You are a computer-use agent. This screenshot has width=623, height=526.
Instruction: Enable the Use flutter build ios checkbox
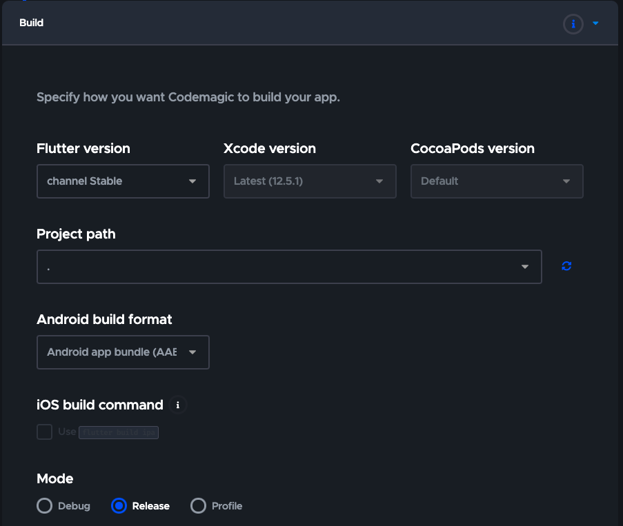[x=45, y=432]
